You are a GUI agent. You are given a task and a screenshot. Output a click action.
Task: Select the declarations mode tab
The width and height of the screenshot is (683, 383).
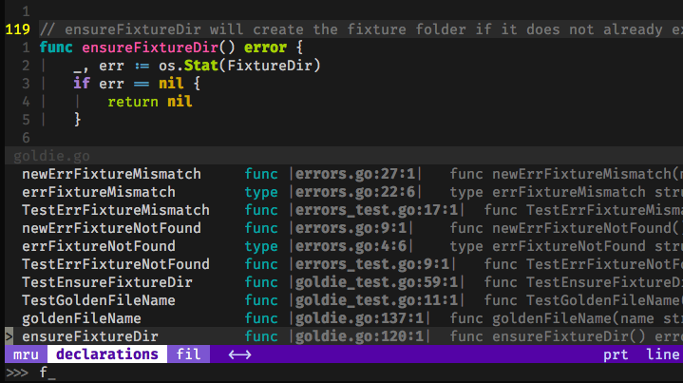(107, 354)
